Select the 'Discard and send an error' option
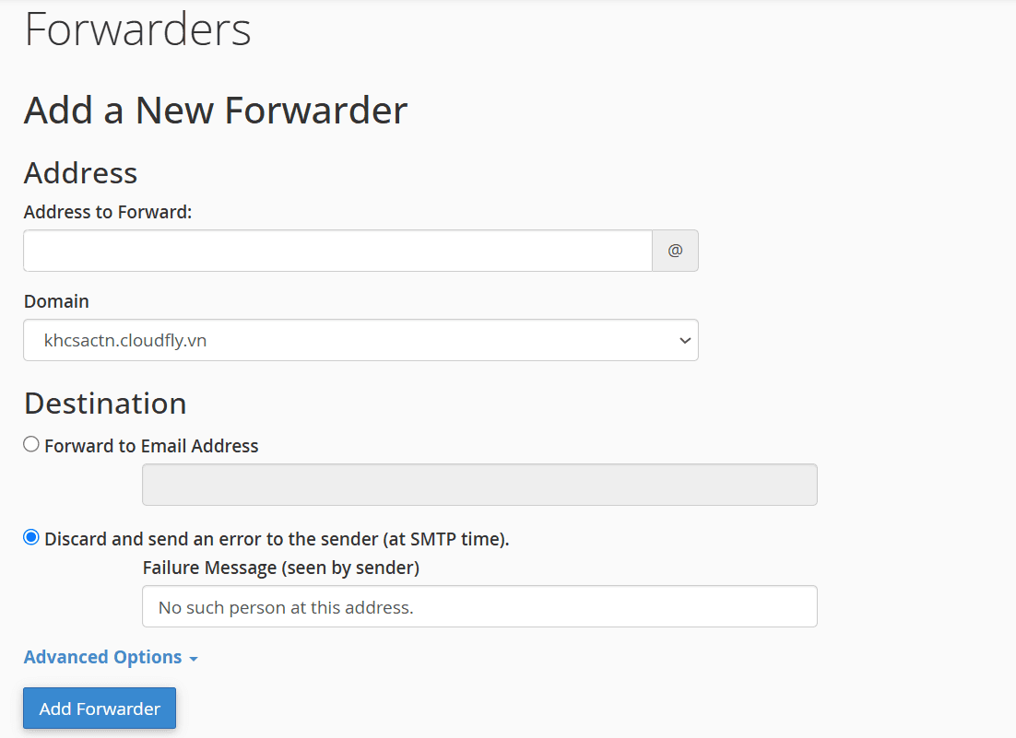The width and height of the screenshot is (1016, 738). (30, 536)
